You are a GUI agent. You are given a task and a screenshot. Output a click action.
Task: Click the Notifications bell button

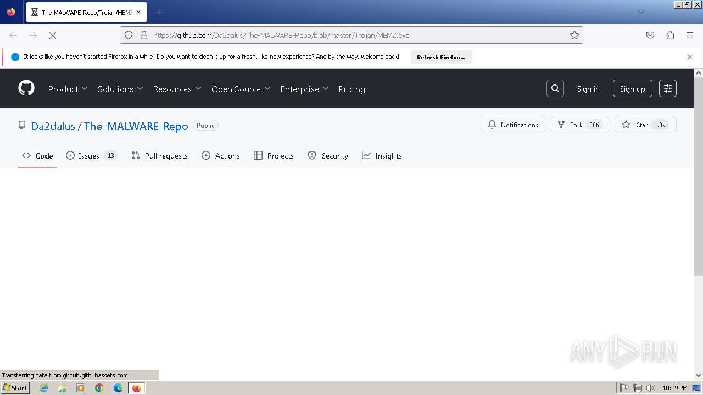pyautogui.click(x=513, y=125)
